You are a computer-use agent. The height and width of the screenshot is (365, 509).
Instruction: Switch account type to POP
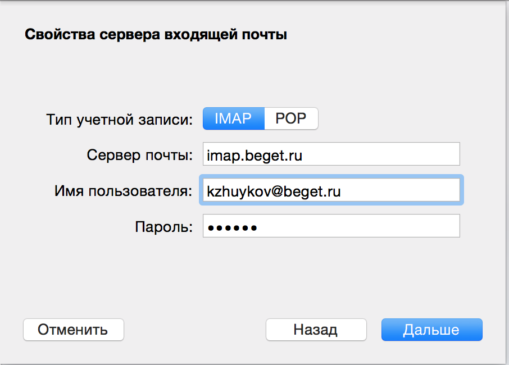point(291,118)
